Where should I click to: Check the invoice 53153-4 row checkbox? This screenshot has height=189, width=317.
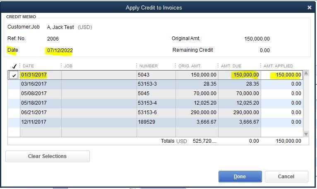tap(14, 103)
